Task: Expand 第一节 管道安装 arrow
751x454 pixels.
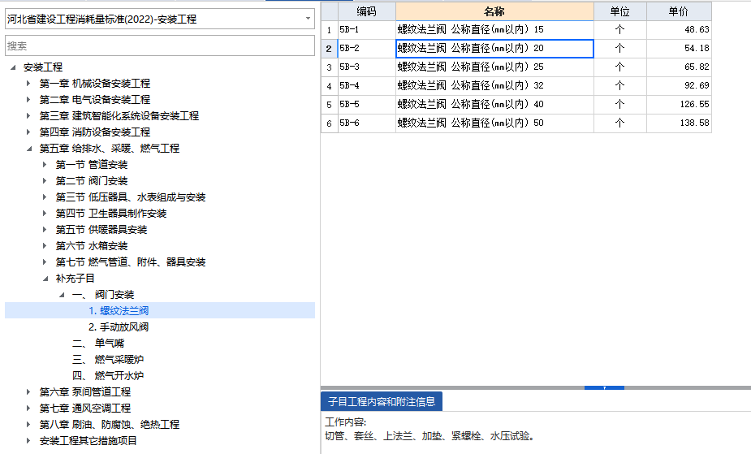Action: 45,165
